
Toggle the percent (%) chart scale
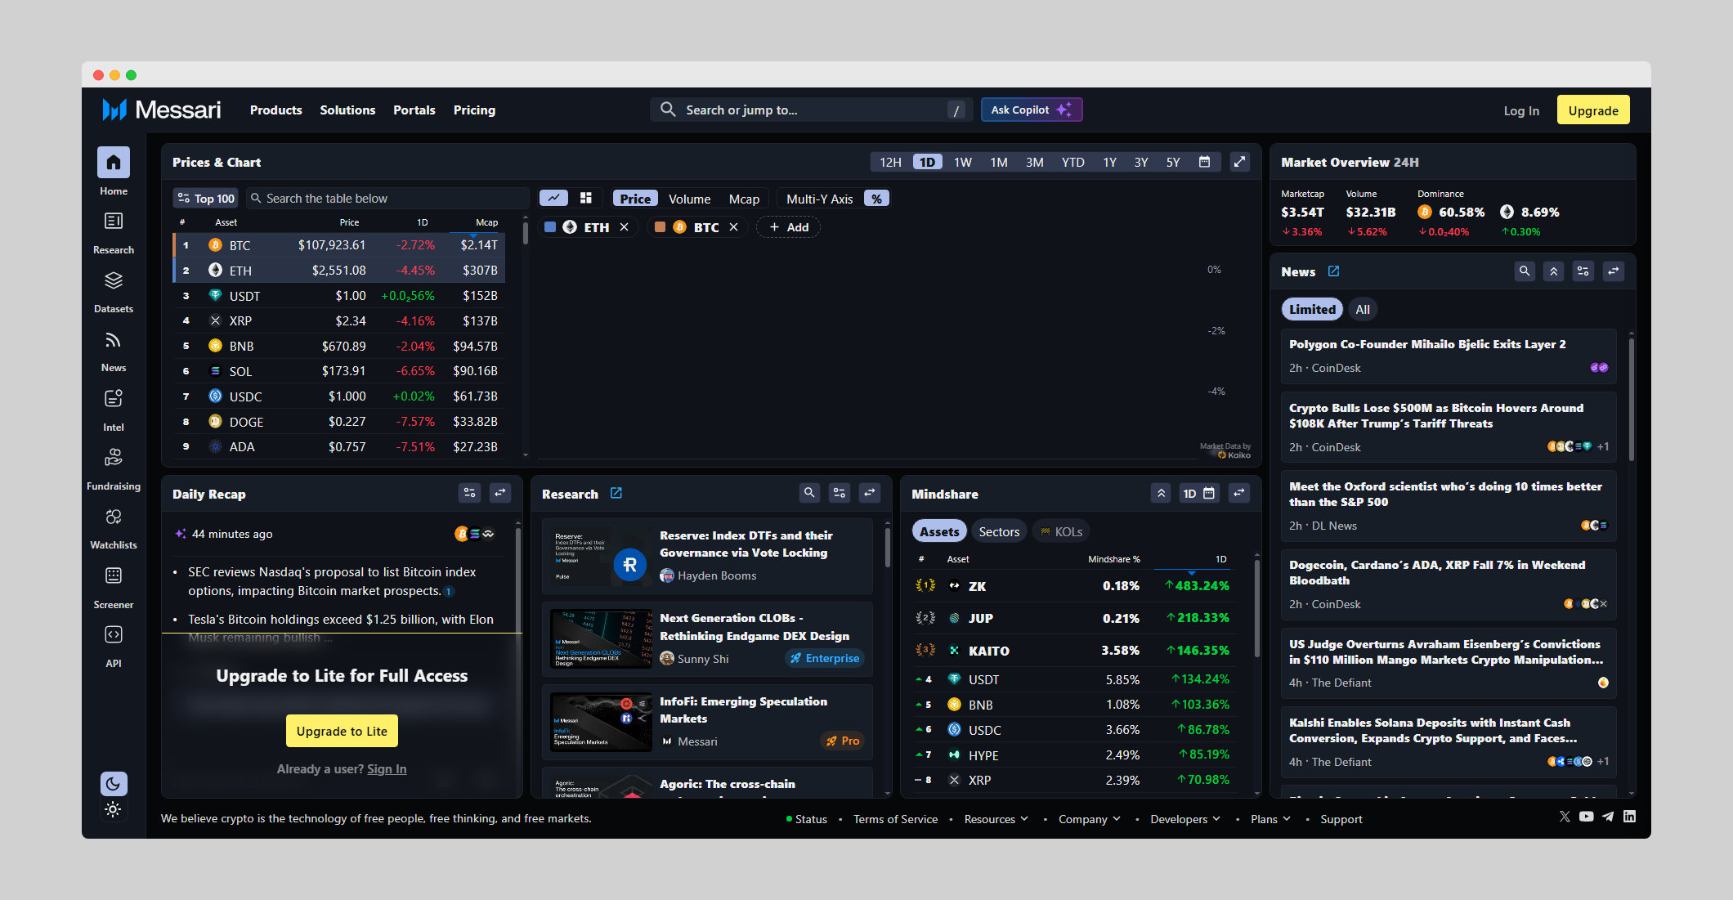(x=876, y=199)
